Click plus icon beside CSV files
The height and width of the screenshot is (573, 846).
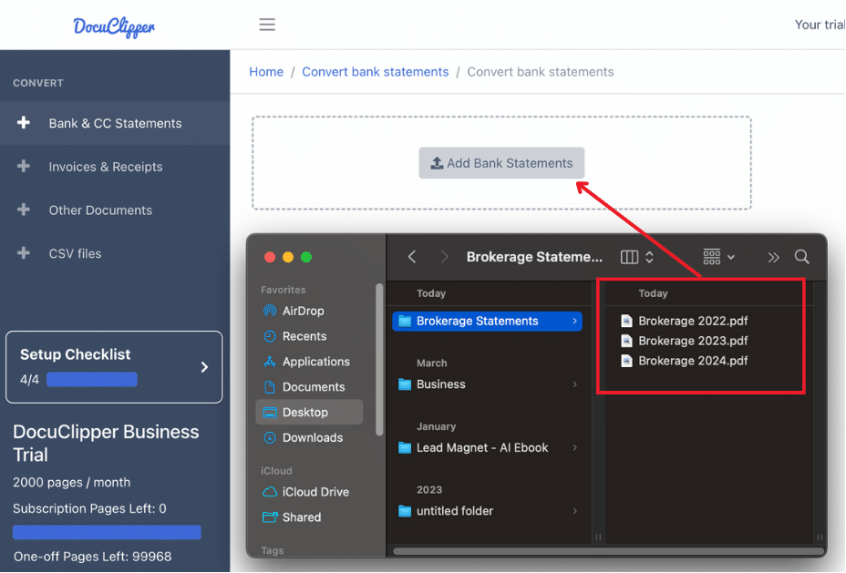[x=23, y=253]
